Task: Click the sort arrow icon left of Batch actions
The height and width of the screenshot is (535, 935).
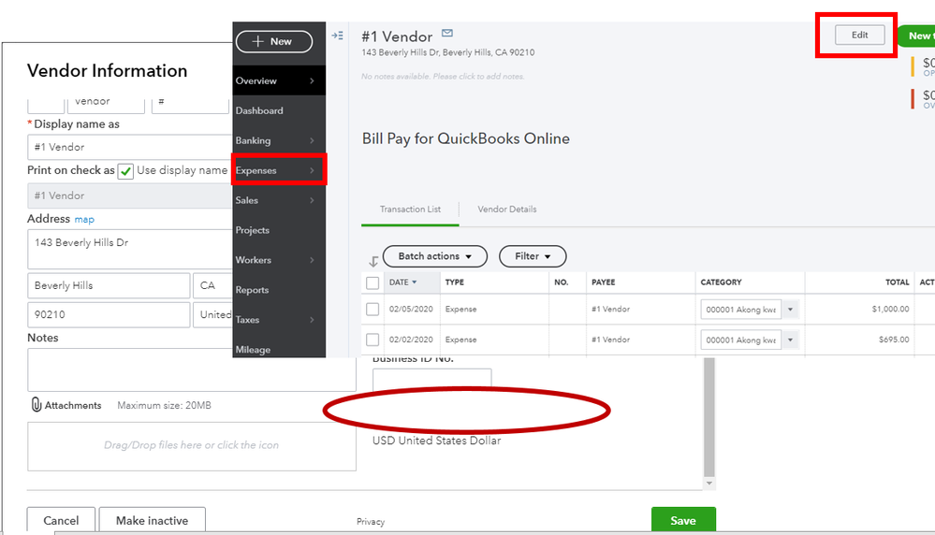Action: [x=373, y=261]
